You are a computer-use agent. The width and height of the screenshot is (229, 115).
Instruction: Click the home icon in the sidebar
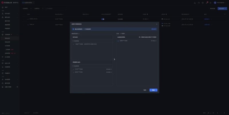3,7
